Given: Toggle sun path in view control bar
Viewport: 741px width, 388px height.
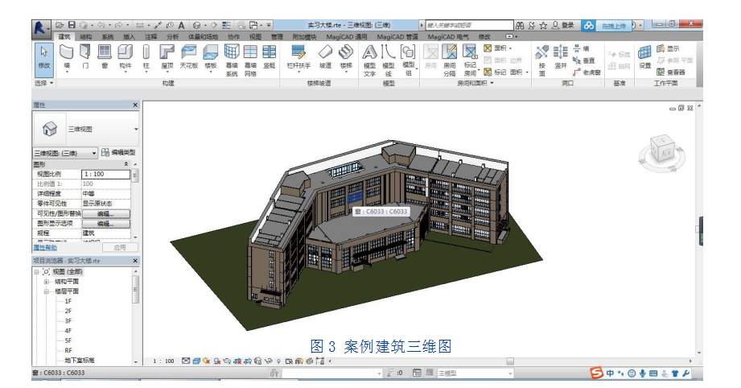Looking at the screenshot, I should 206,361.
